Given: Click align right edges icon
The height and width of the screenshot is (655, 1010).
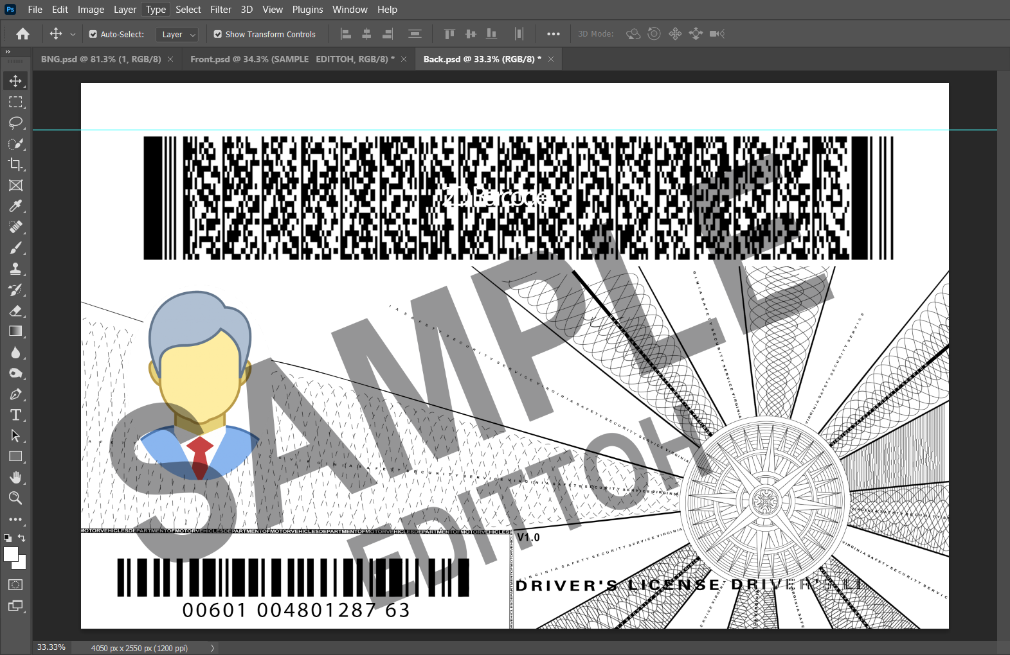Looking at the screenshot, I should 388,34.
